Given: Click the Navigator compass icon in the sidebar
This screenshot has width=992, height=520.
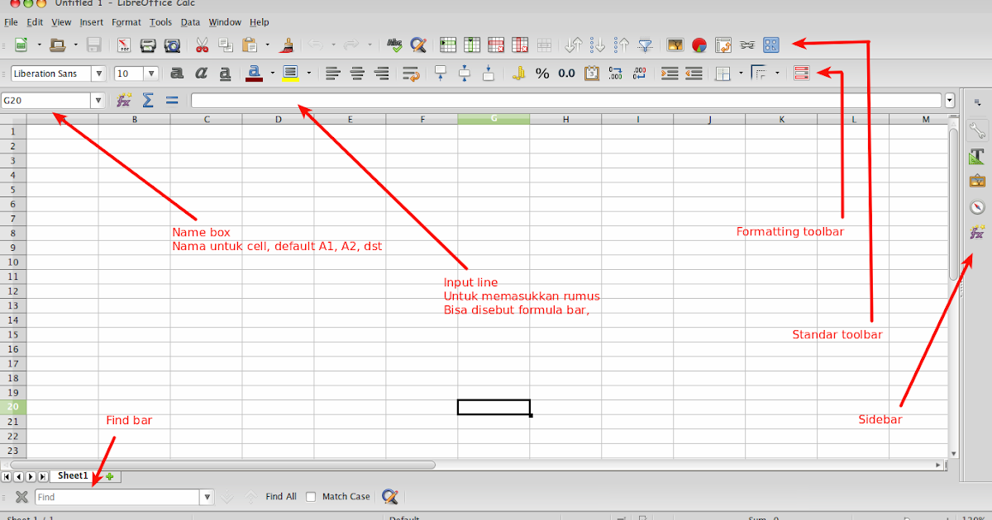Looking at the screenshot, I should coord(977,207).
